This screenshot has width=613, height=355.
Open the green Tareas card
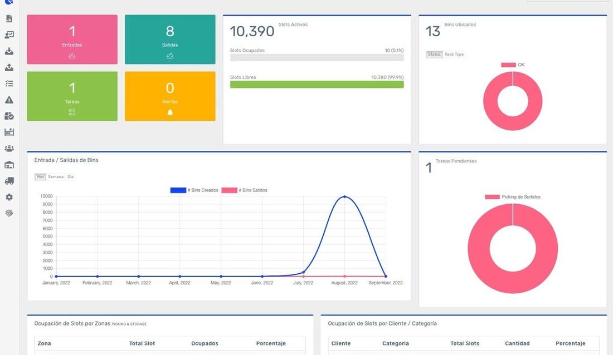[72, 96]
